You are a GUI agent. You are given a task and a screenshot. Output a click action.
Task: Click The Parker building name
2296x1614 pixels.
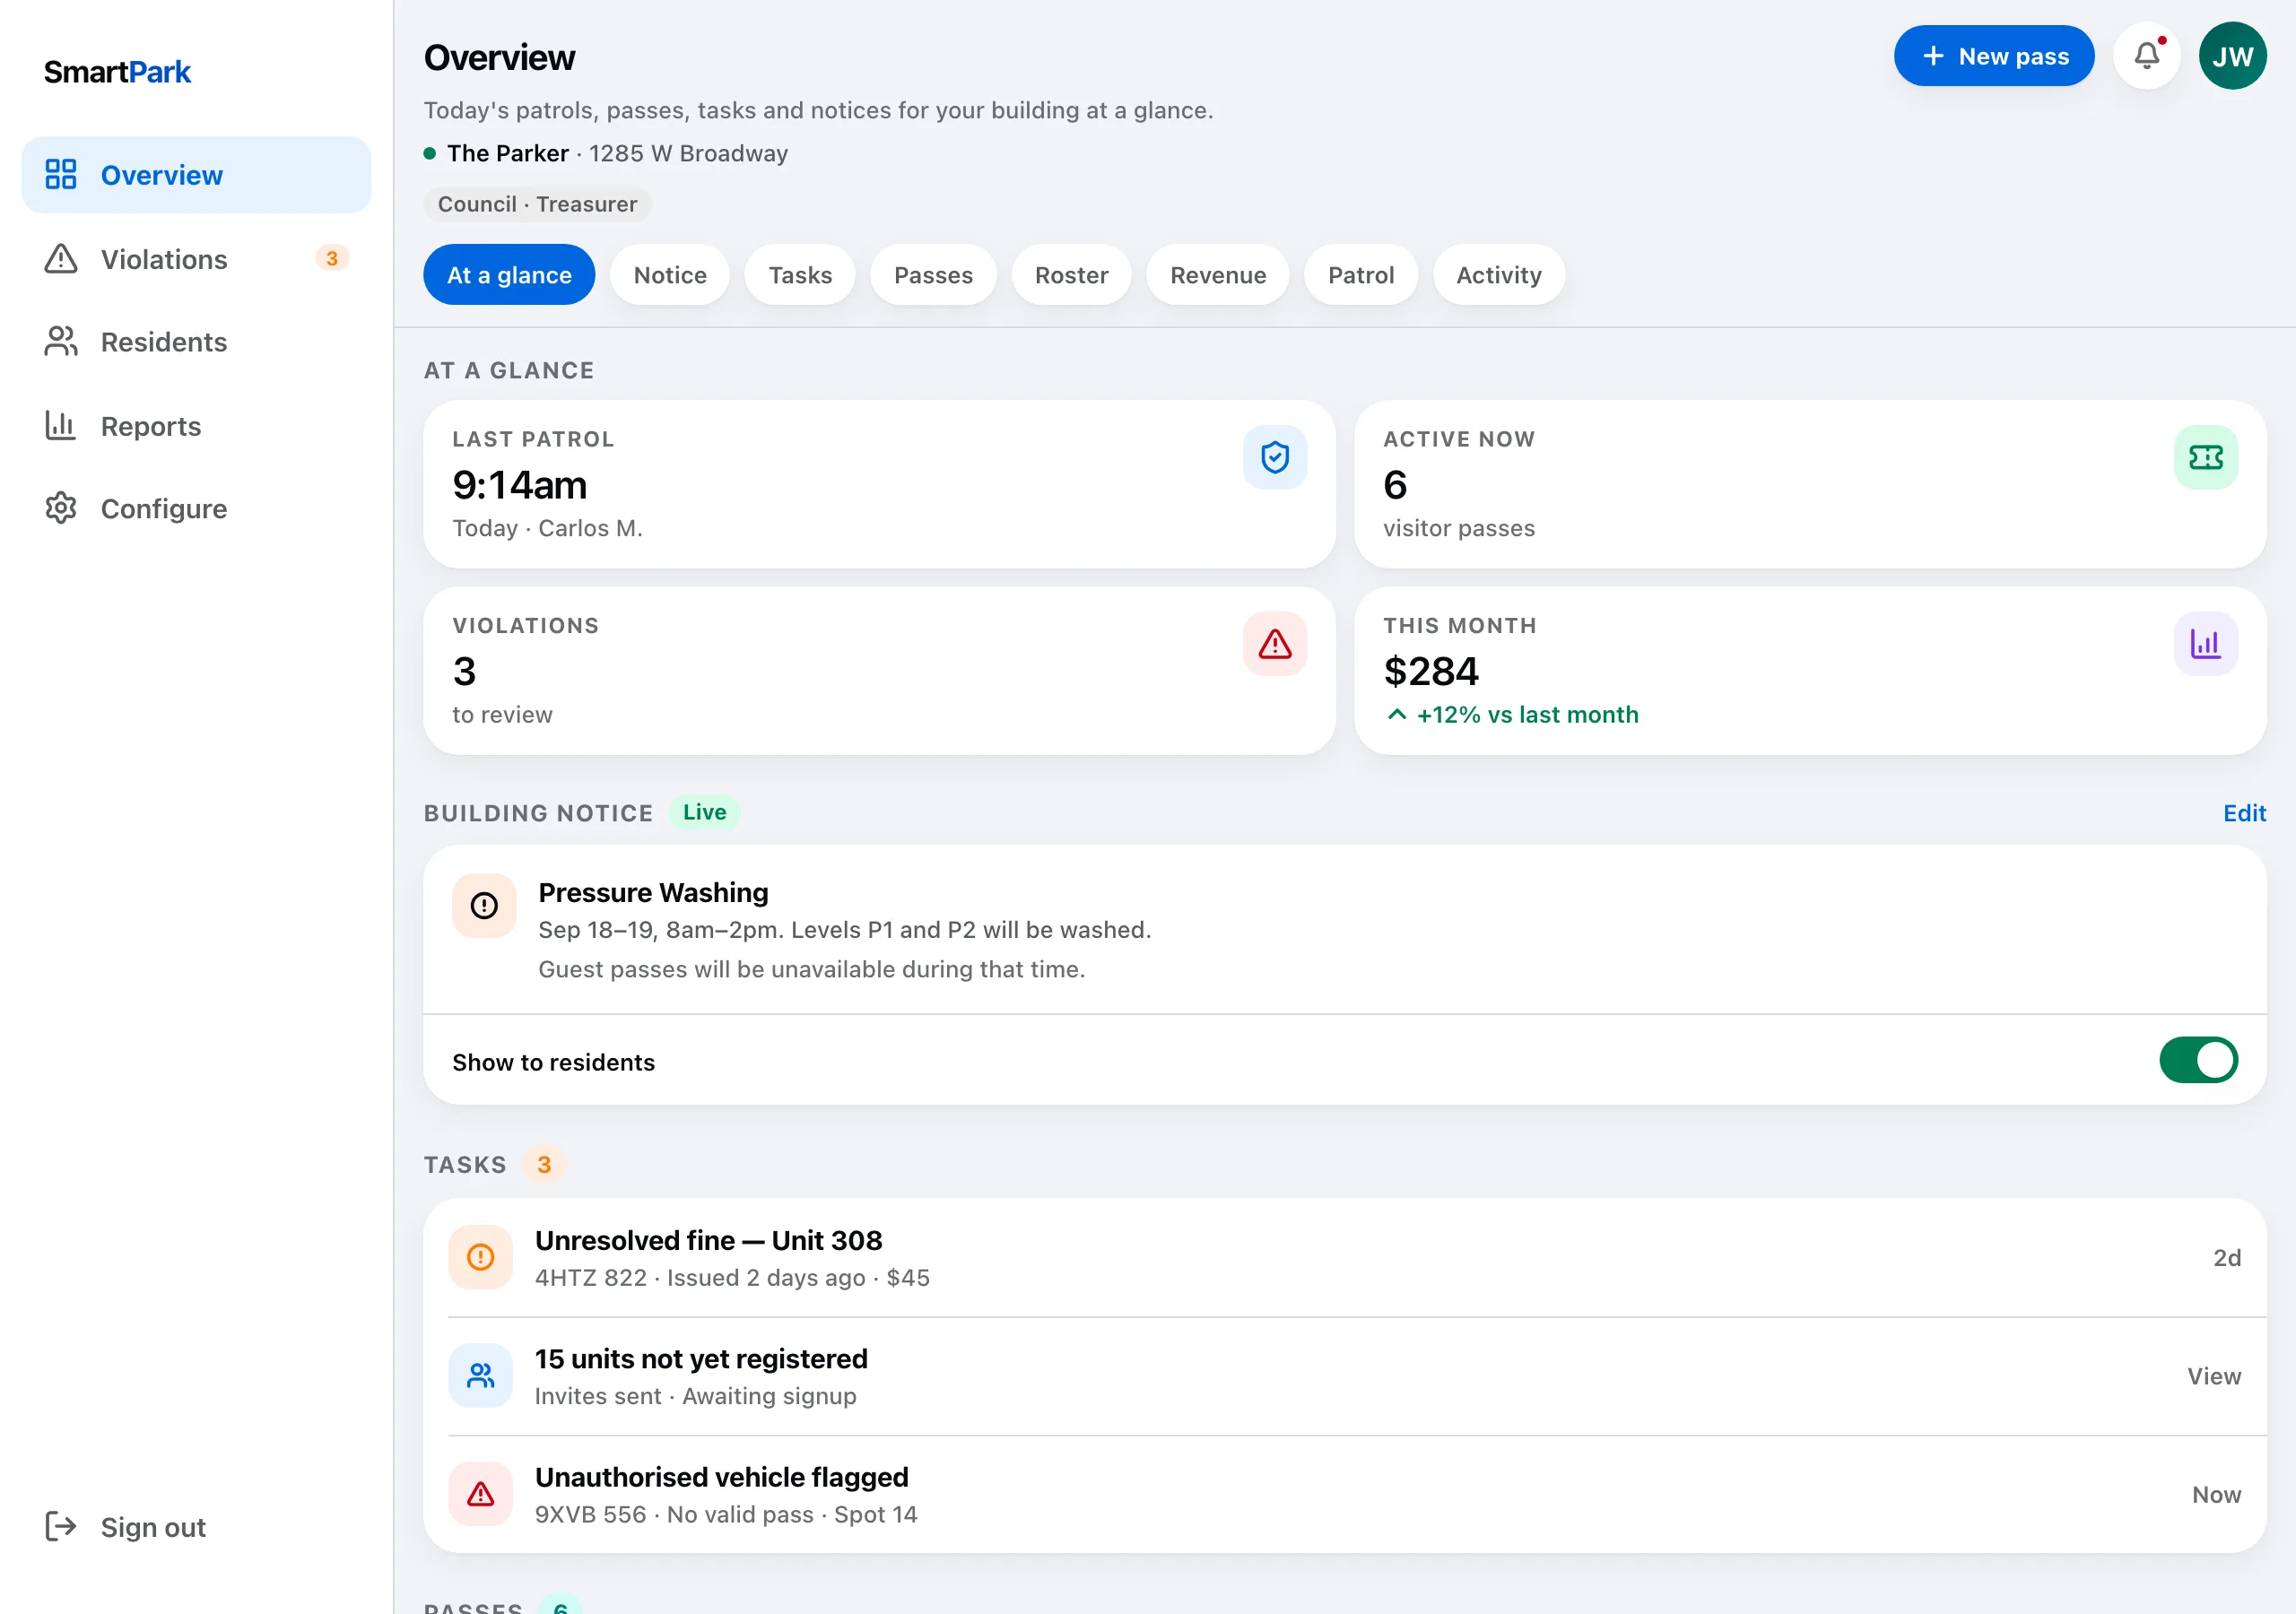coord(508,153)
